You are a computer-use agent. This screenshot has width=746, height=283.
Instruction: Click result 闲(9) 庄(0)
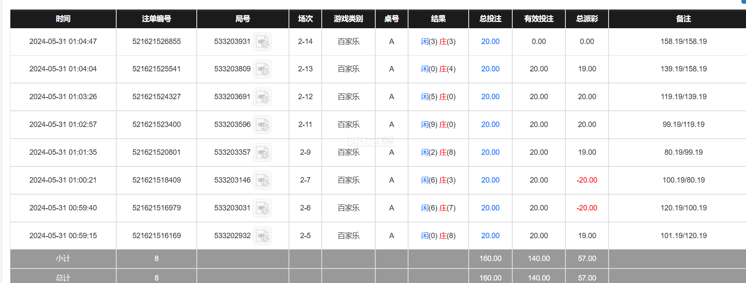click(438, 124)
